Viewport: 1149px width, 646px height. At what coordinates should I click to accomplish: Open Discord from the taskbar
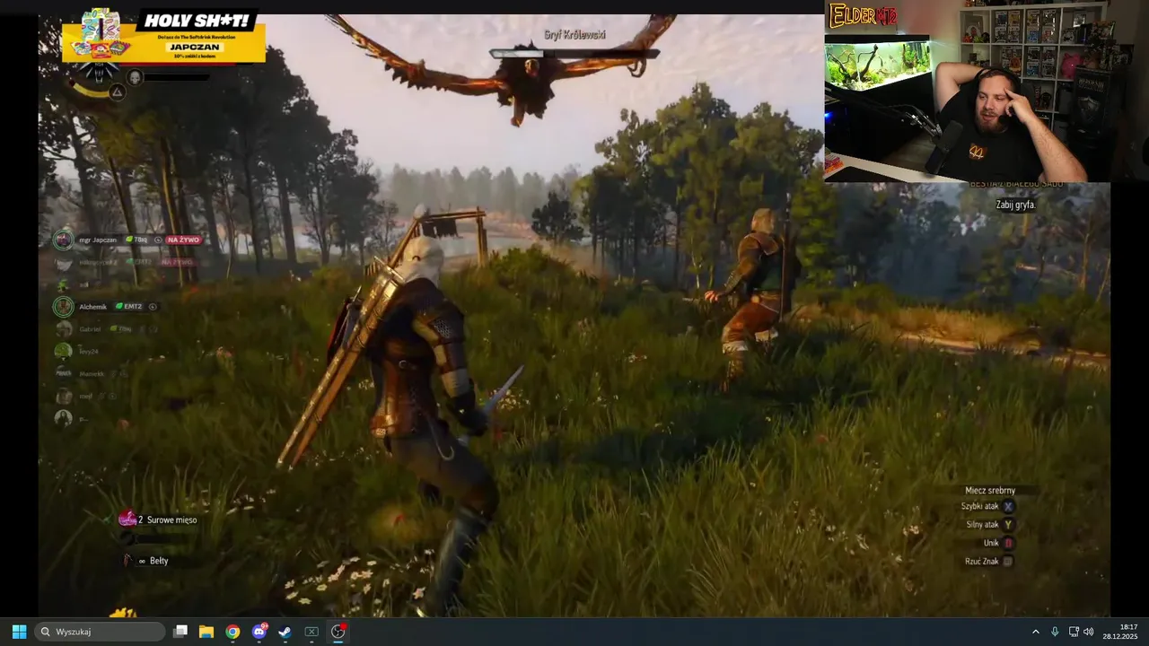pyautogui.click(x=259, y=632)
